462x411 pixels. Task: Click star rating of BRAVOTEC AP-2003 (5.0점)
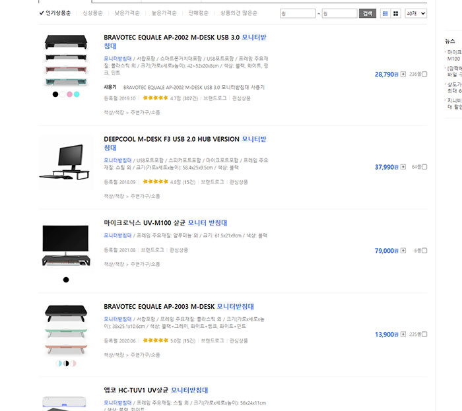[155, 340]
